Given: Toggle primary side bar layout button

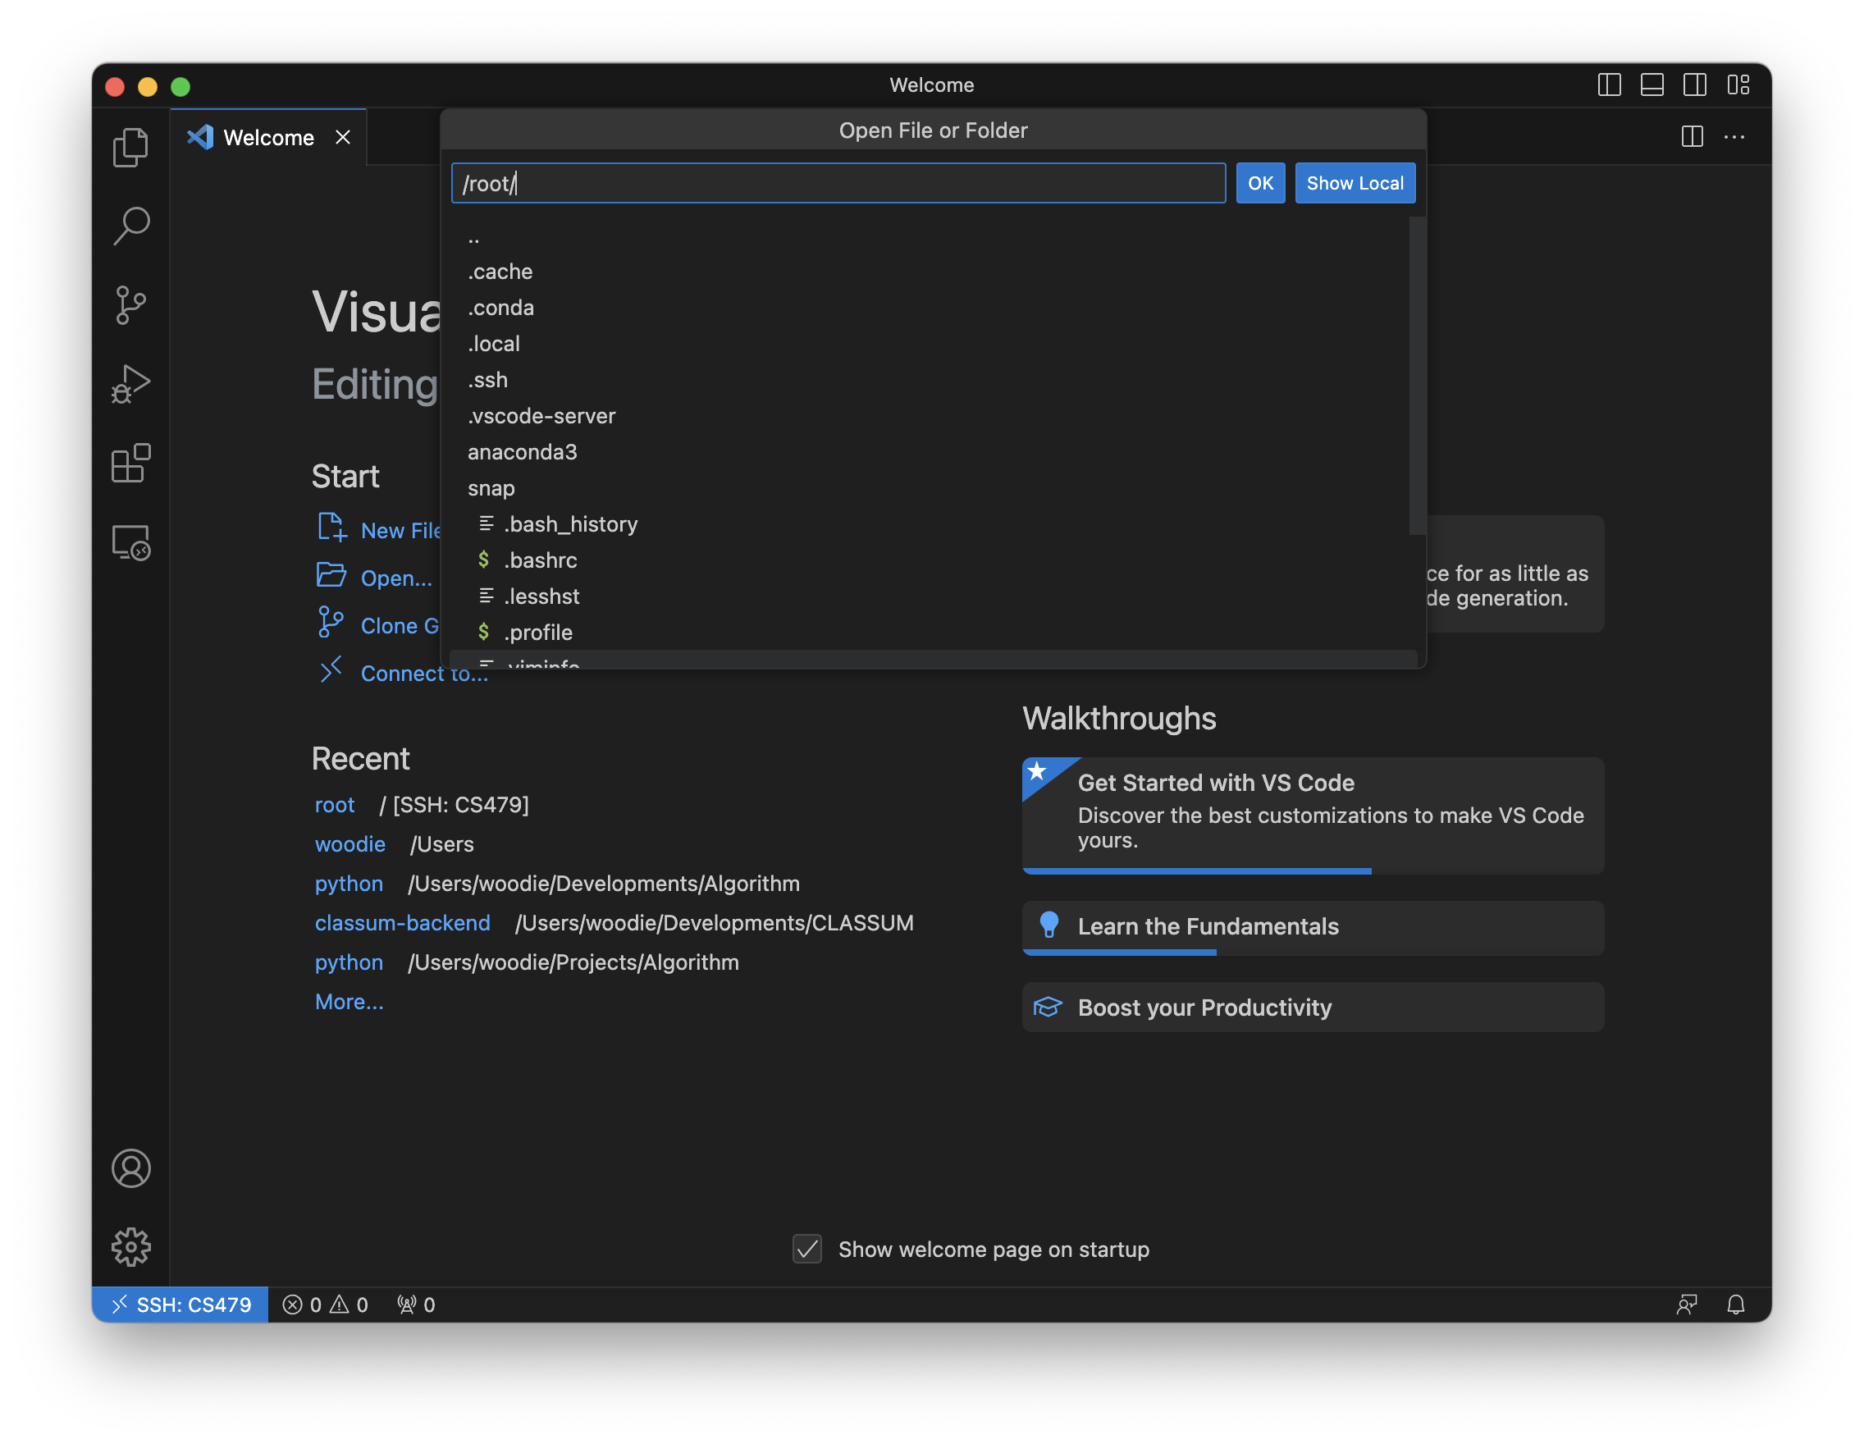Looking at the screenshot, I should [x=1609, y=85].
